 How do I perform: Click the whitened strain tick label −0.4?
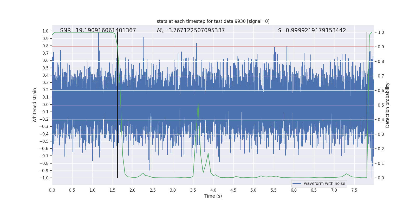(x=44, y=134)
